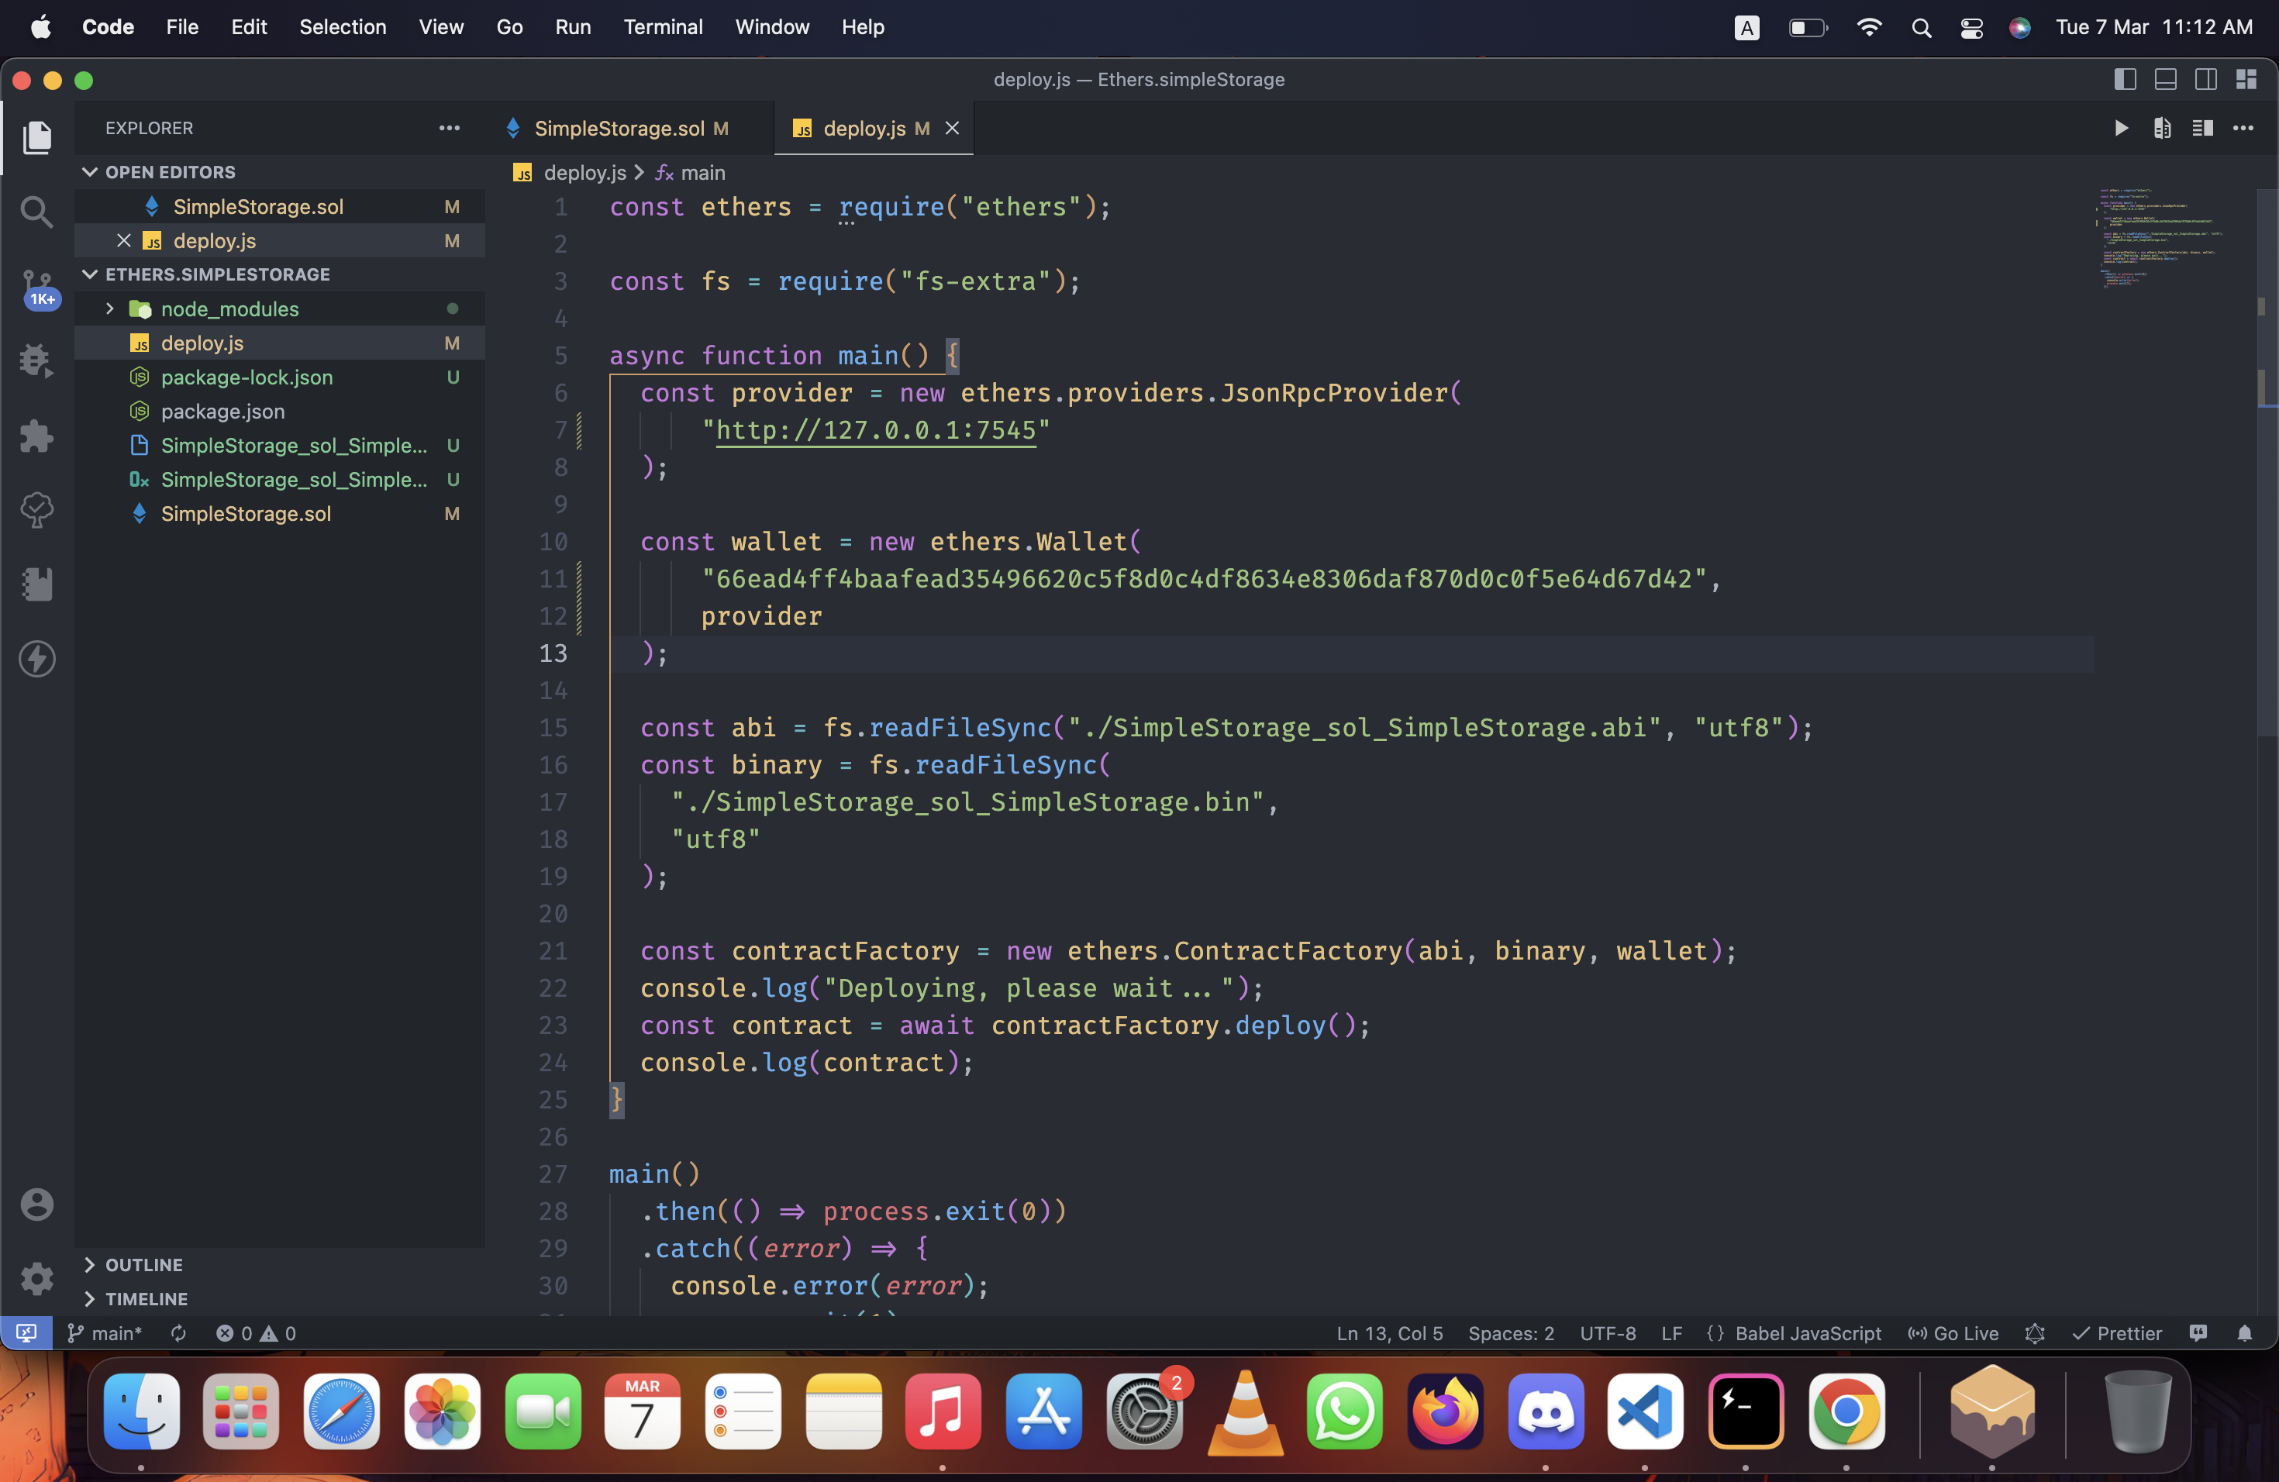Split the editor right
Viewport: 2279px width, 1482px height.
2202,129
